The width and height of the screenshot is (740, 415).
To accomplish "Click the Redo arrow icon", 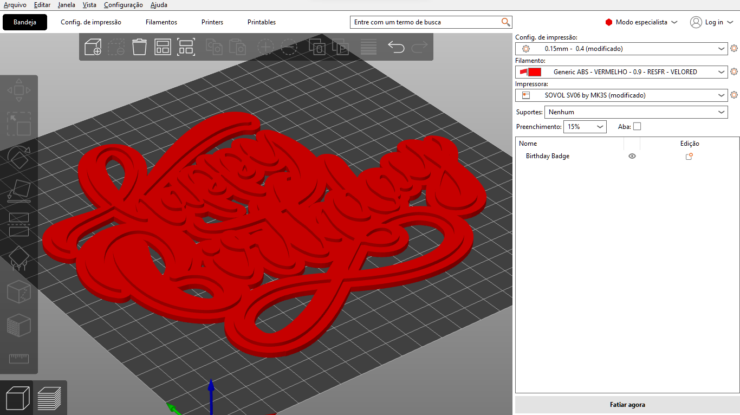I will point(419,47).
